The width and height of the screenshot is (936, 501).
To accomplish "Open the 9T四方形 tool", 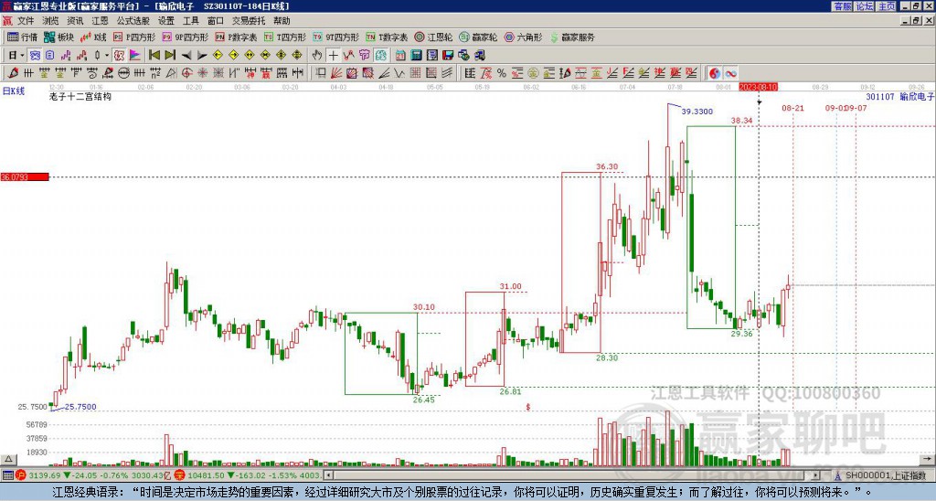I will [335, 37].
